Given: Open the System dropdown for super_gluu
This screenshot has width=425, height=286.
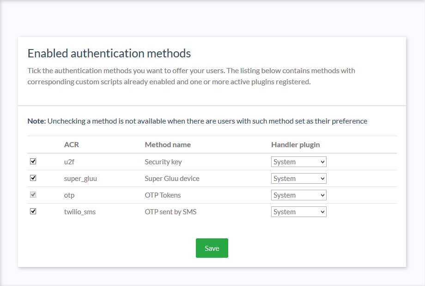Looking at the screenshot, I should 298,178.
